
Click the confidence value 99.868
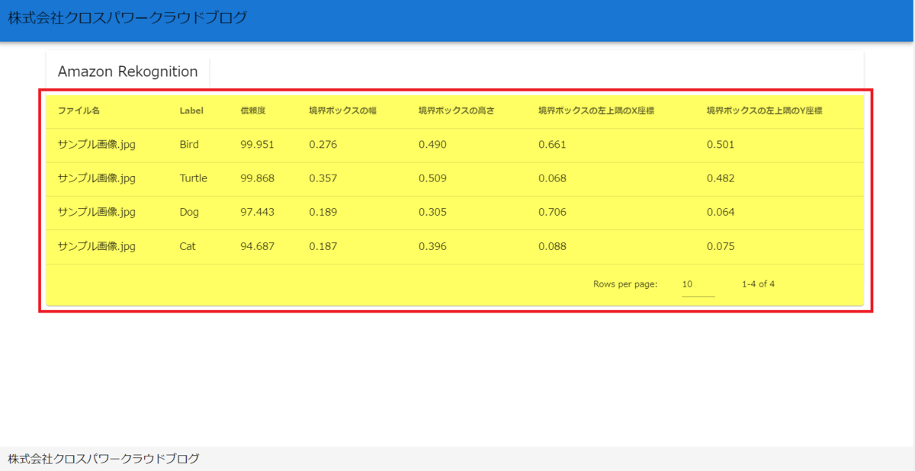click(257, 178)
